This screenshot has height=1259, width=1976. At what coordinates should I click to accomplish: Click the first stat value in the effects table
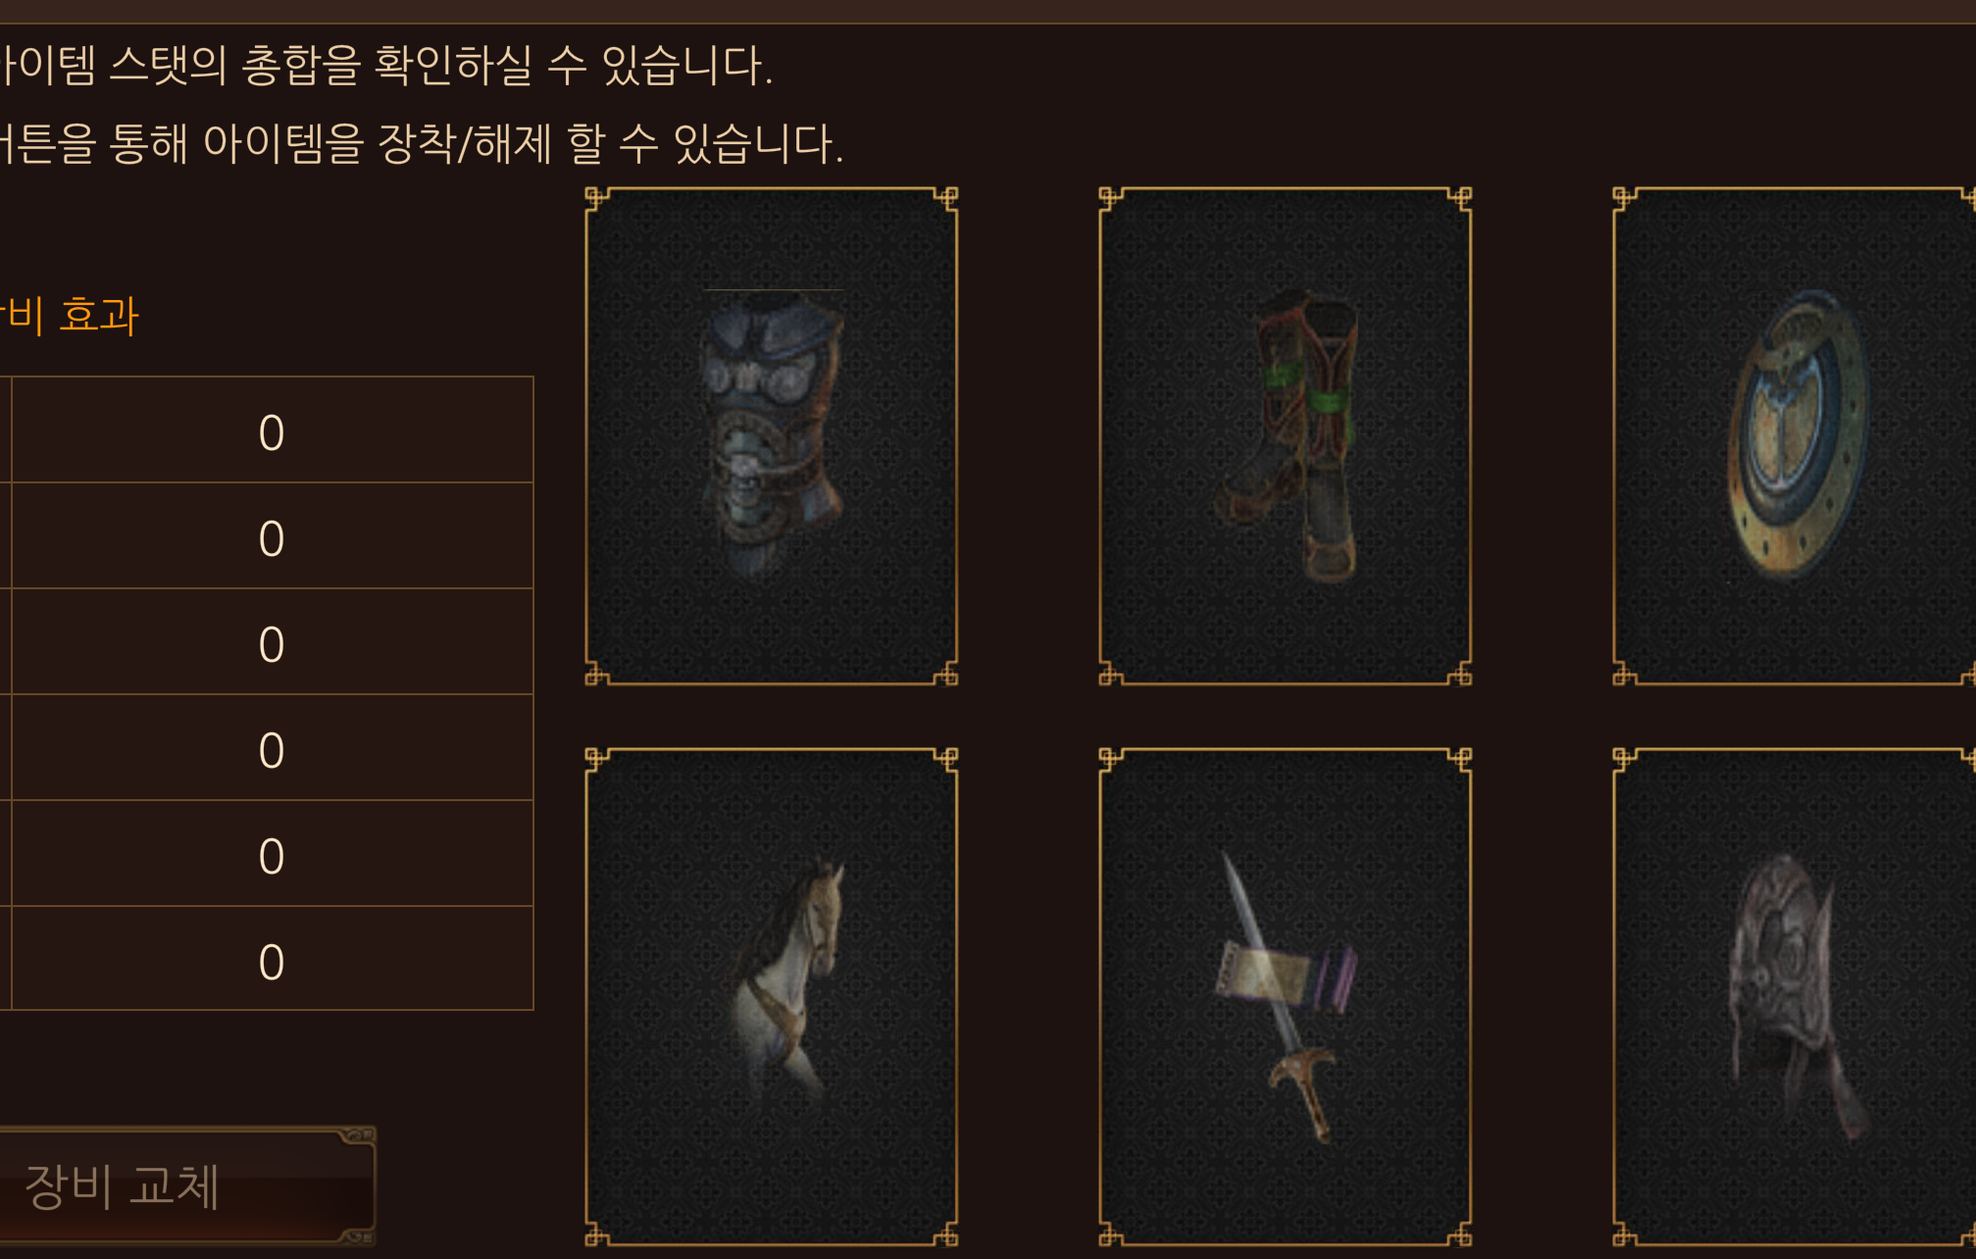(272, 430)
